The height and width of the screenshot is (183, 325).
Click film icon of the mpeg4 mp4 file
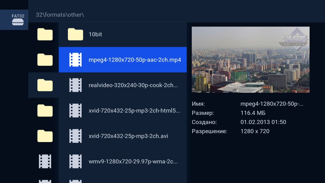75,60
